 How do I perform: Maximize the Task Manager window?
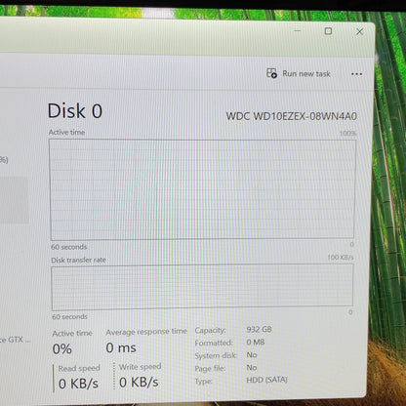tap(328, 31)
